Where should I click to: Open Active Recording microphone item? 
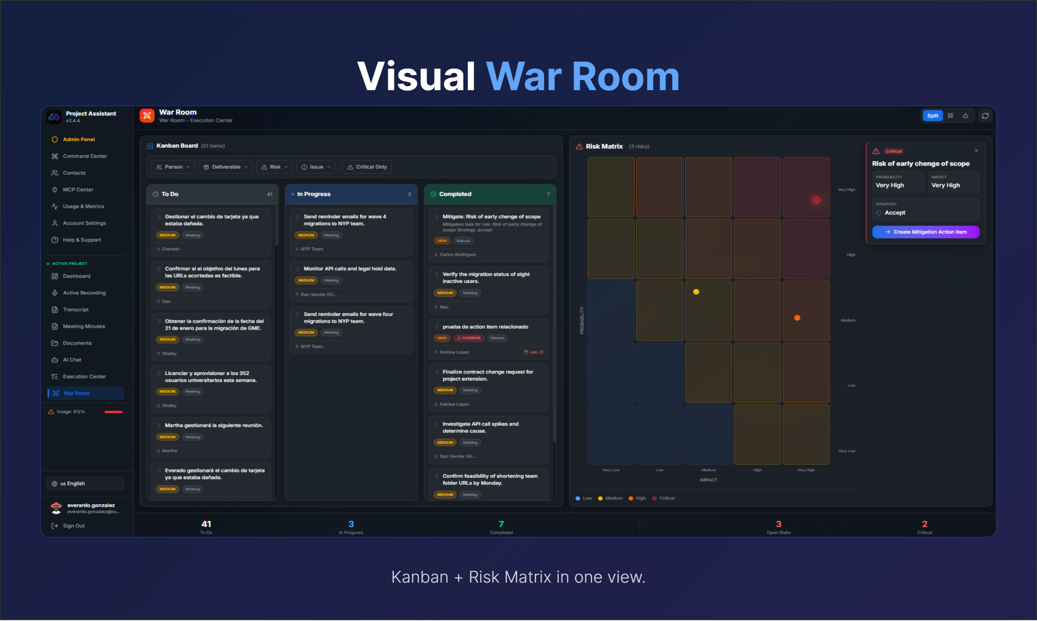point(84,293)
